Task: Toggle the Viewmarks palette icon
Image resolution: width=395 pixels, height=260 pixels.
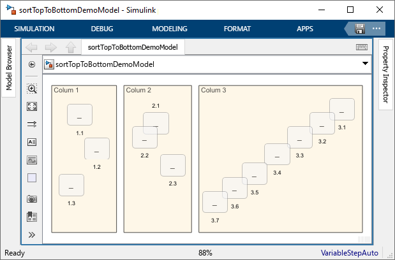Action: coord(32,217)
